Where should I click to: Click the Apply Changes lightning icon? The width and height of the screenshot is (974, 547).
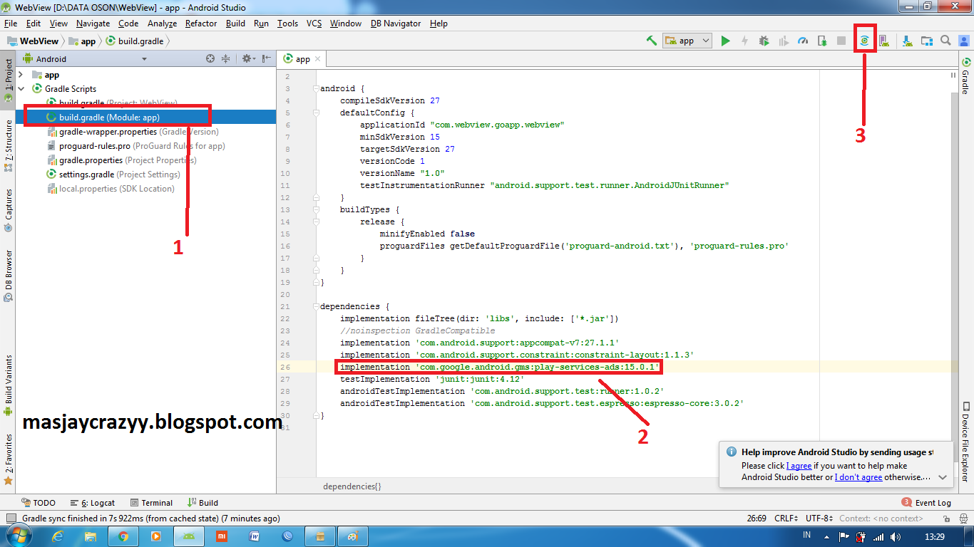[744, 41]
